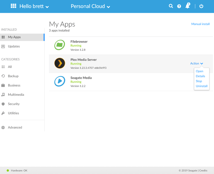The height and width of the screenshot is (174, 214).
Task: Choose Details from the Action menu
Action: pyautogui.click(x=200, y=76)
